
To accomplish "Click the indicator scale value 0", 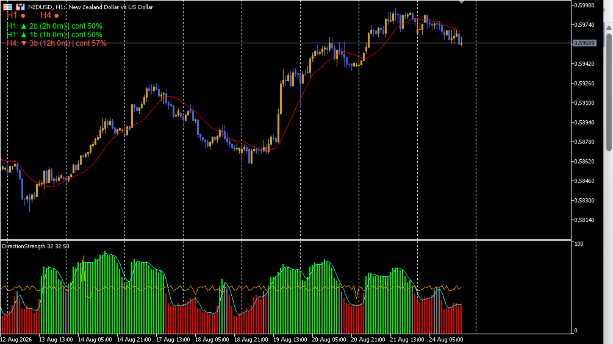I will [x=575, y=331].
